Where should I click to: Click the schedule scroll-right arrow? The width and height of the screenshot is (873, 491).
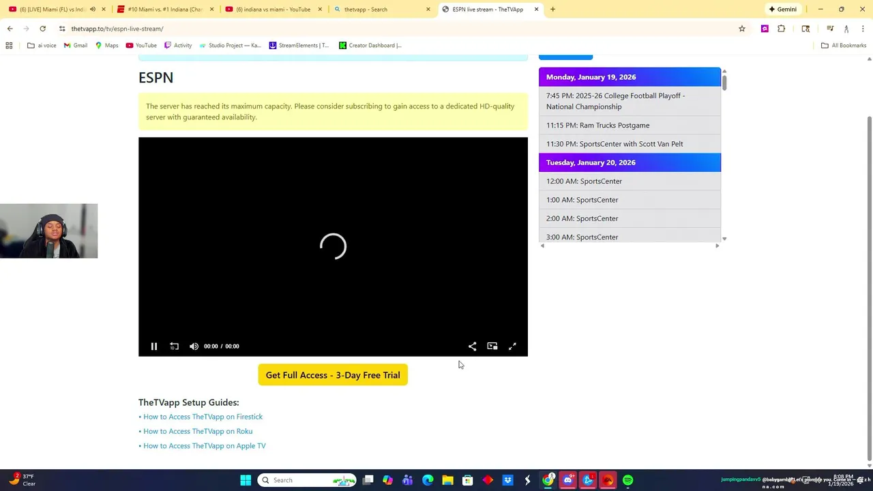click(717, 245)
